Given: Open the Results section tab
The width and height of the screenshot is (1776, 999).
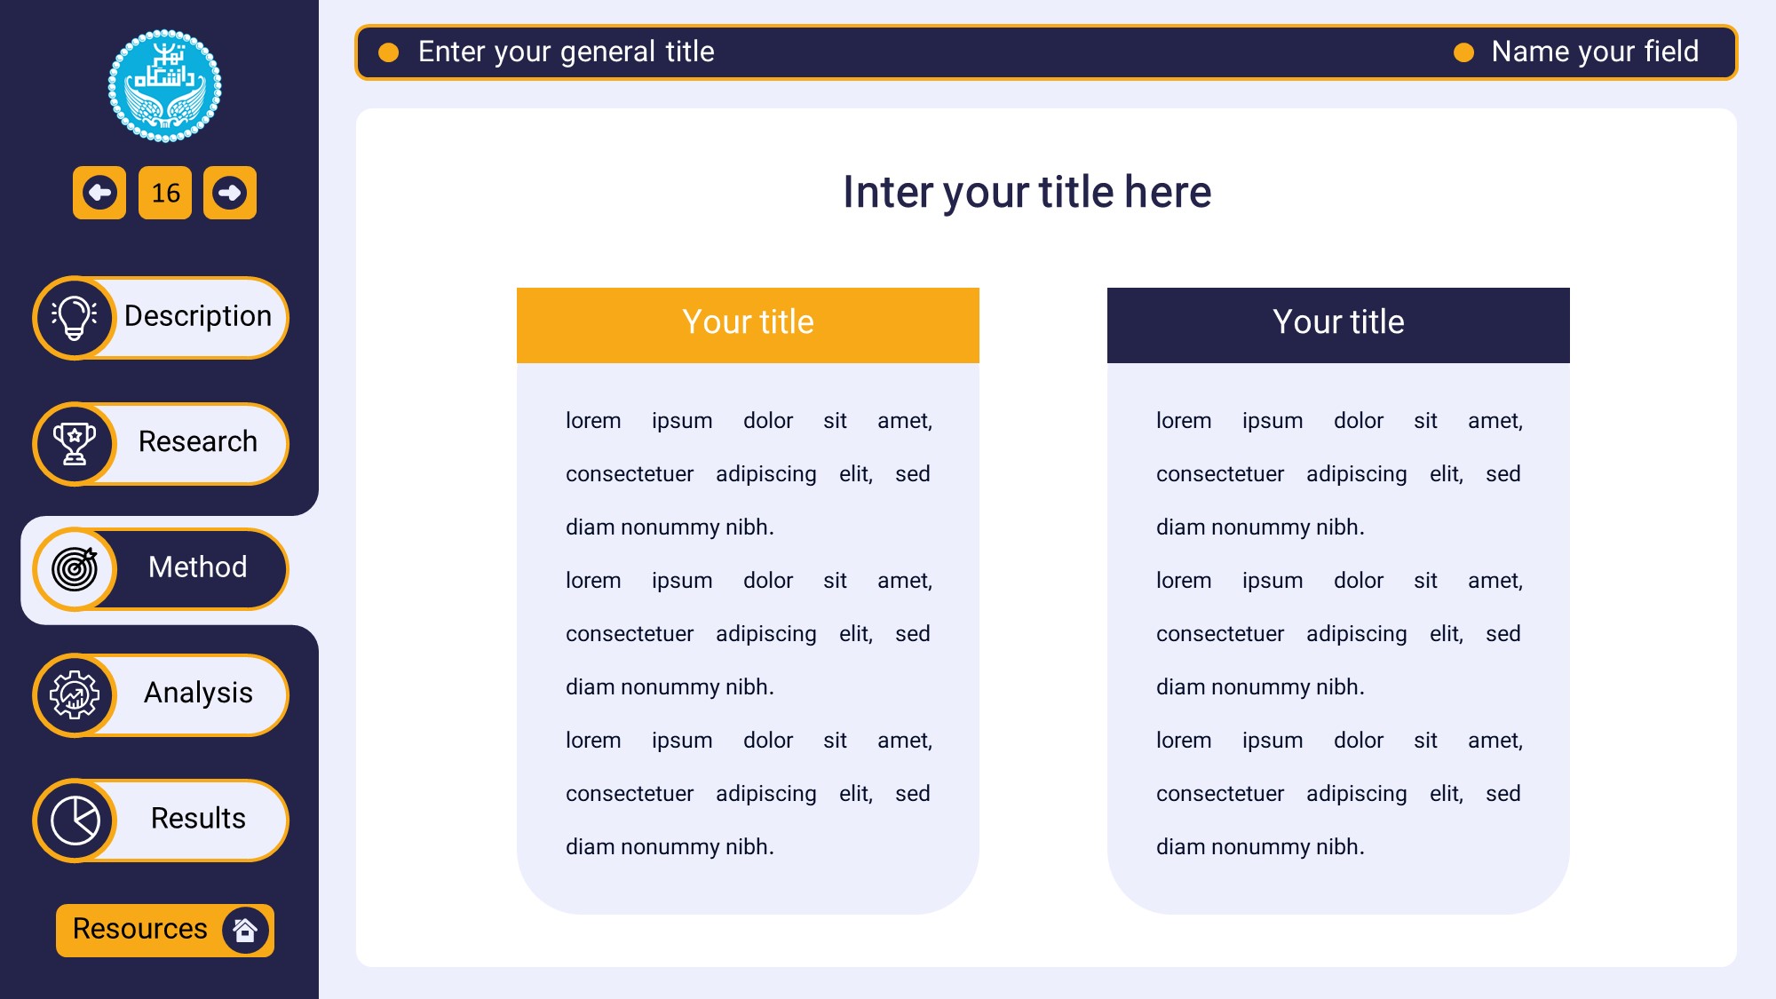Looking at the screenshot, I should click(x=197, y=819).
